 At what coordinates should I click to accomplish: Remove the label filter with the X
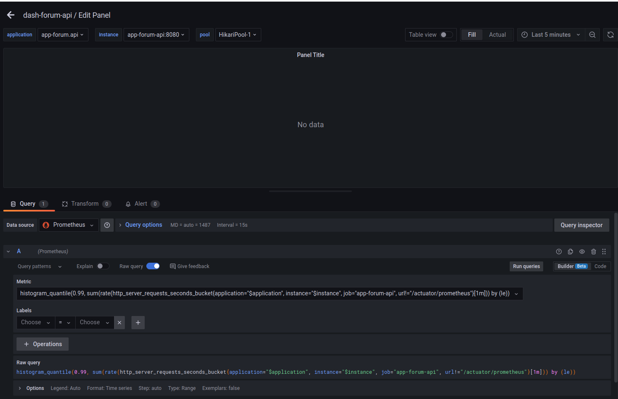(119, 323)
